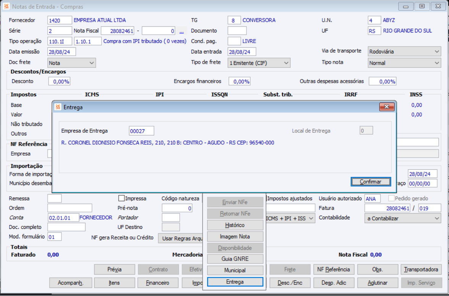The width and height of the screenshot is (449, 296).
Task: Select Municipal in the popup menu
Action: 235,270
